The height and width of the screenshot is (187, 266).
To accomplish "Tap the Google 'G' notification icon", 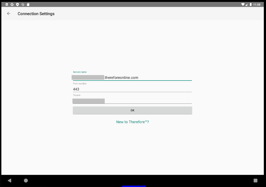I will pos(12,4).
